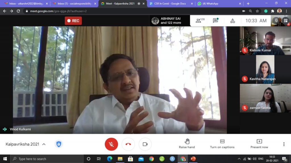Open the participants list showing 128 people
The height and width of the screenshot is (163, 291).
coord(200,21)
